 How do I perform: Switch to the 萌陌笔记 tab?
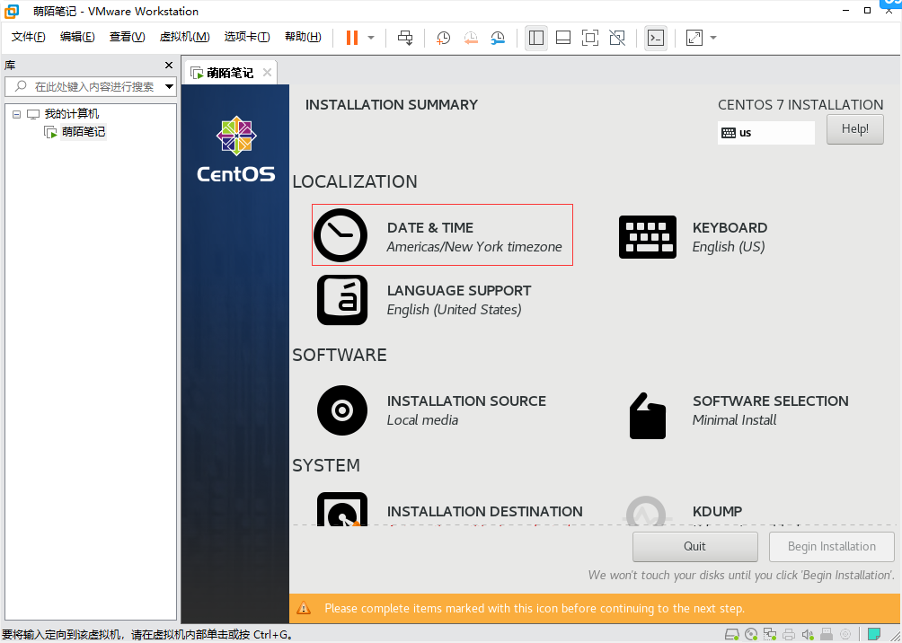(x=229, y=73)
